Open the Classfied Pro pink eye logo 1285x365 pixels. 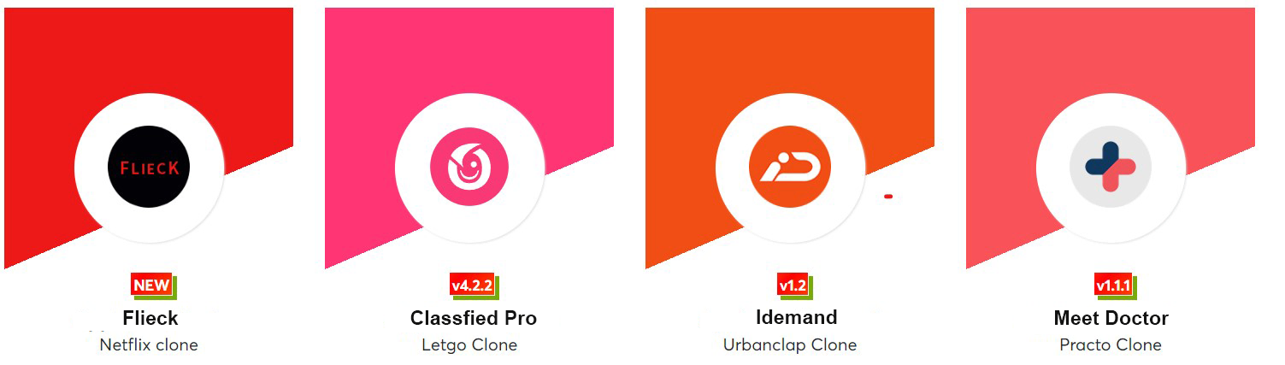pos(469,167)
